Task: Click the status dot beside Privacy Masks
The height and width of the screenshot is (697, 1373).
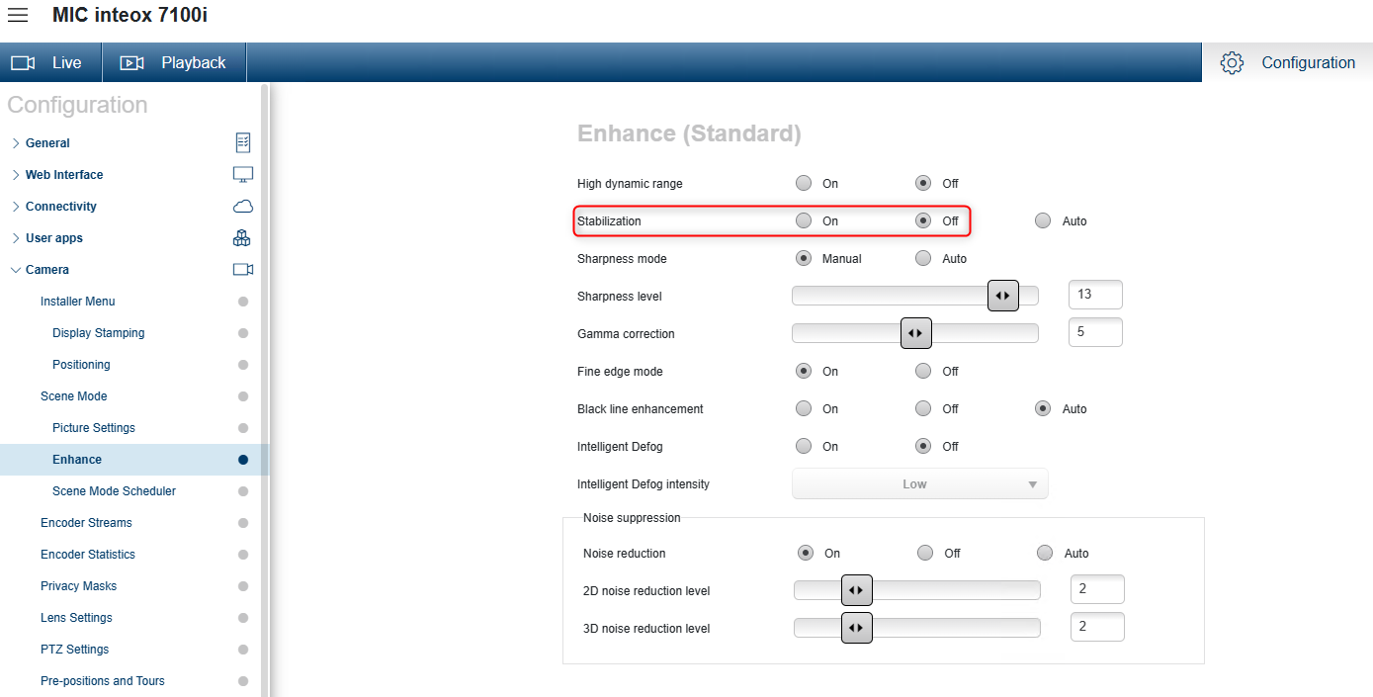Action: pos(243,586)
